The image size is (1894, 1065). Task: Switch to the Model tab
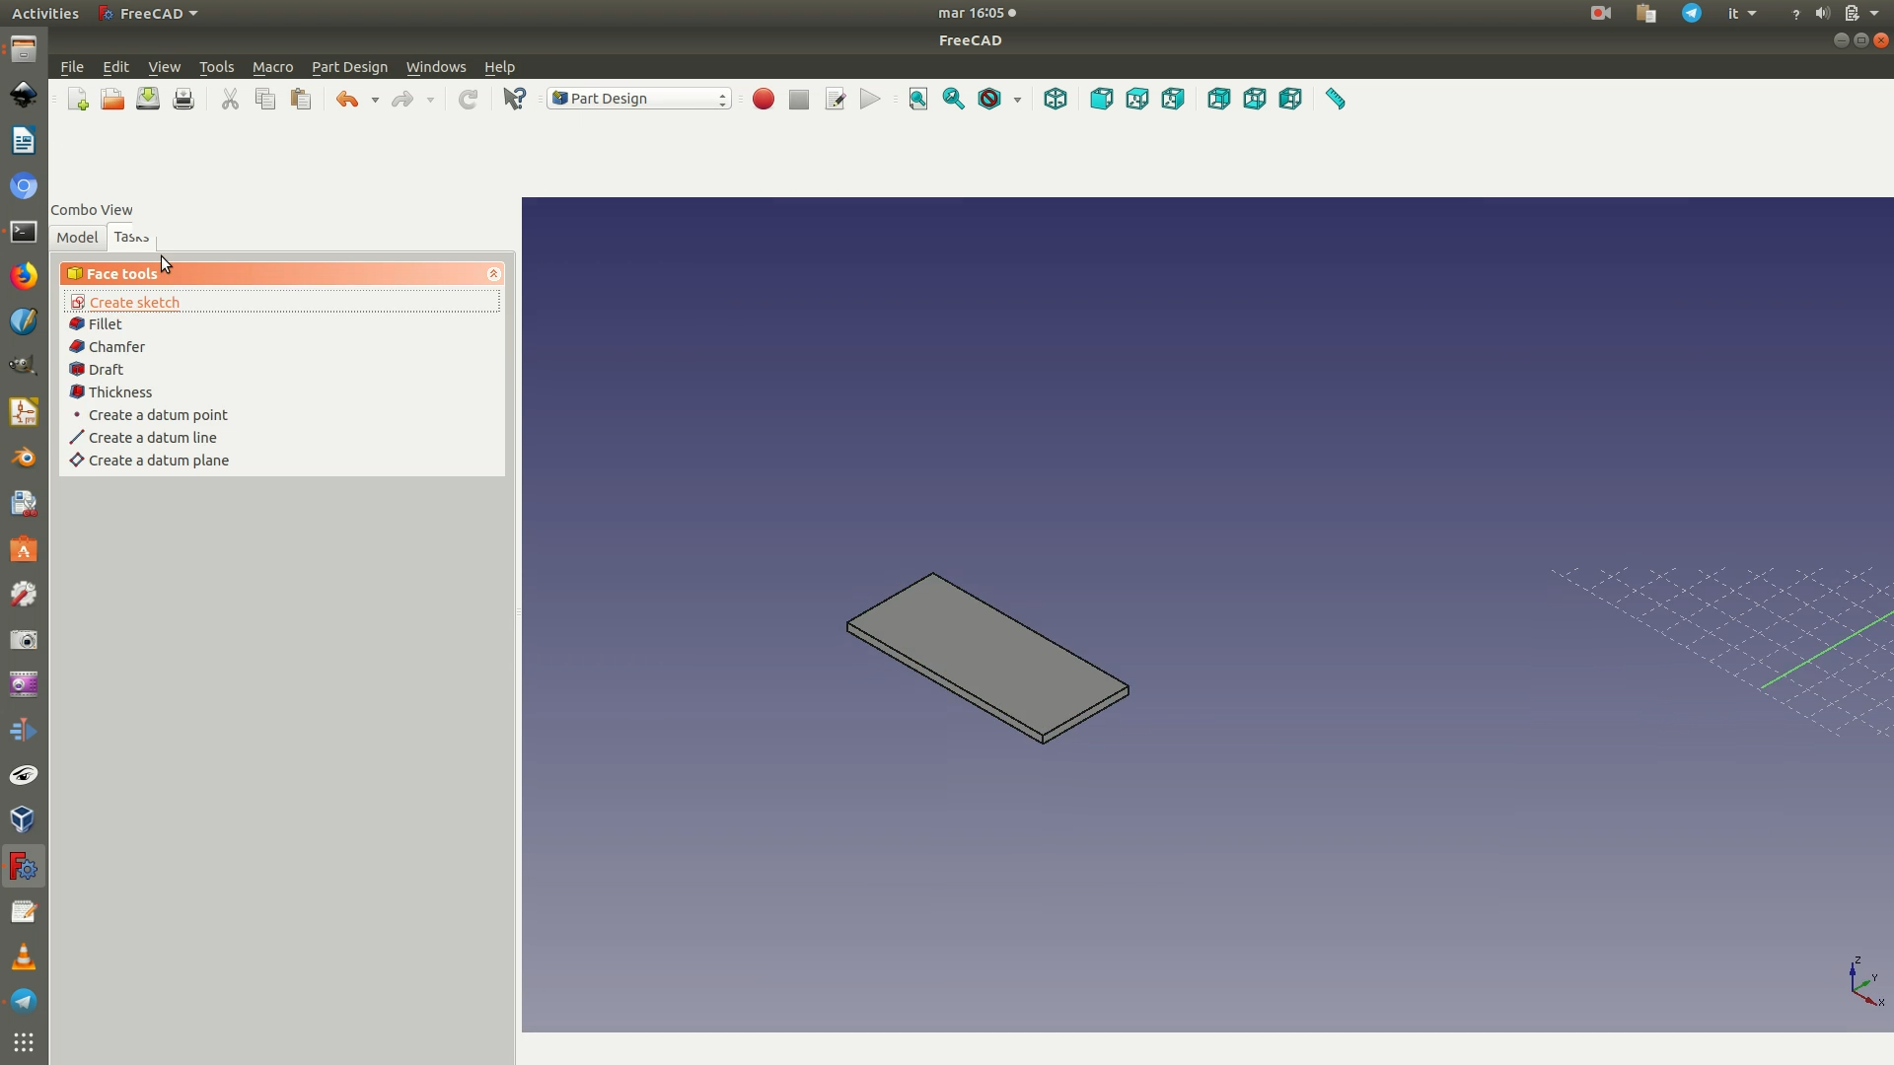pos(77,238)
